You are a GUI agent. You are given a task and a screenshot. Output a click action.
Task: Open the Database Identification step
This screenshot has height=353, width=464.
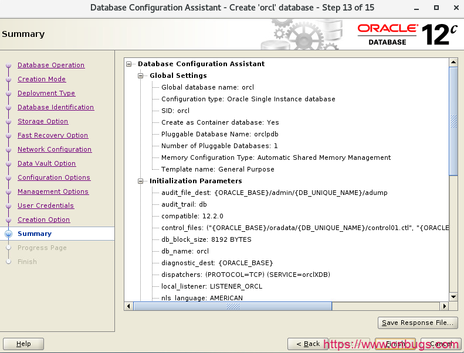[56, 107]
